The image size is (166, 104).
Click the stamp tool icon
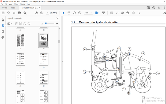point(128,13)
